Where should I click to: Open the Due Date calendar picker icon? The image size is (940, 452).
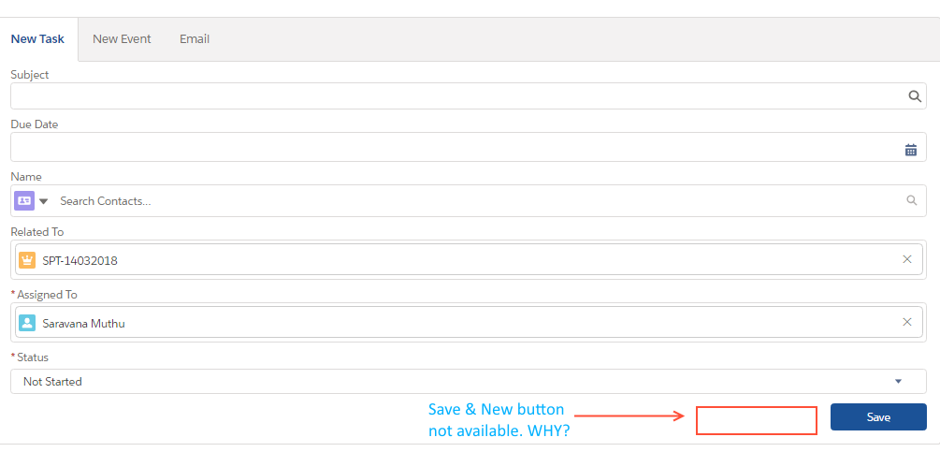911,149
